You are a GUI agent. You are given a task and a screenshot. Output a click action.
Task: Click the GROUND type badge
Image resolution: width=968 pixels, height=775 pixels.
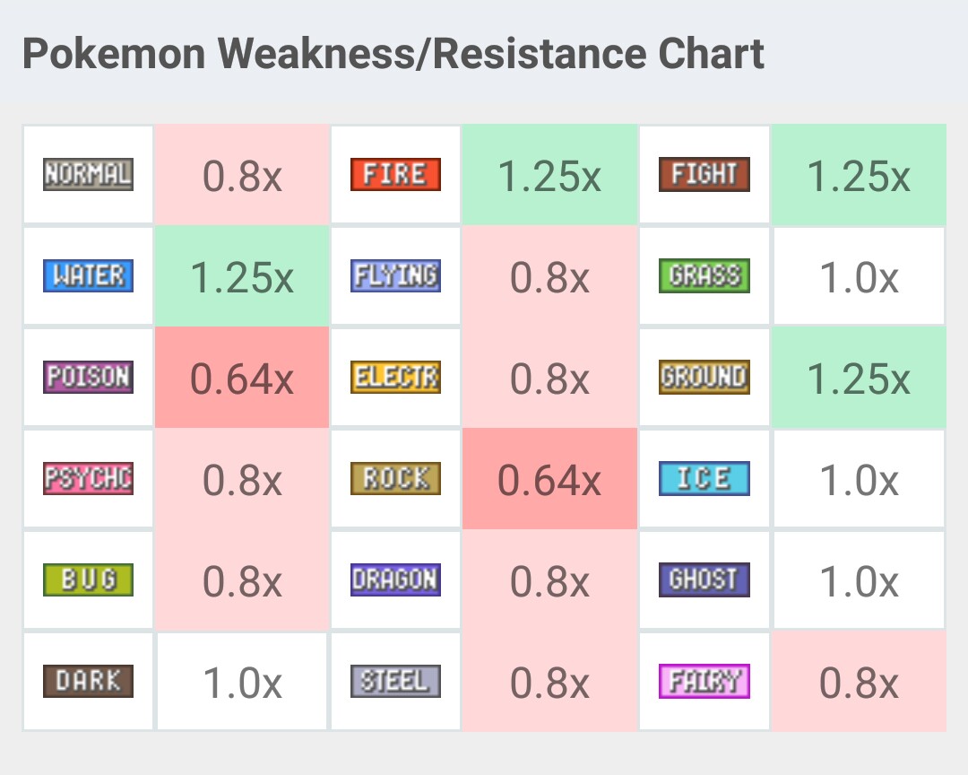coord(704,377)
